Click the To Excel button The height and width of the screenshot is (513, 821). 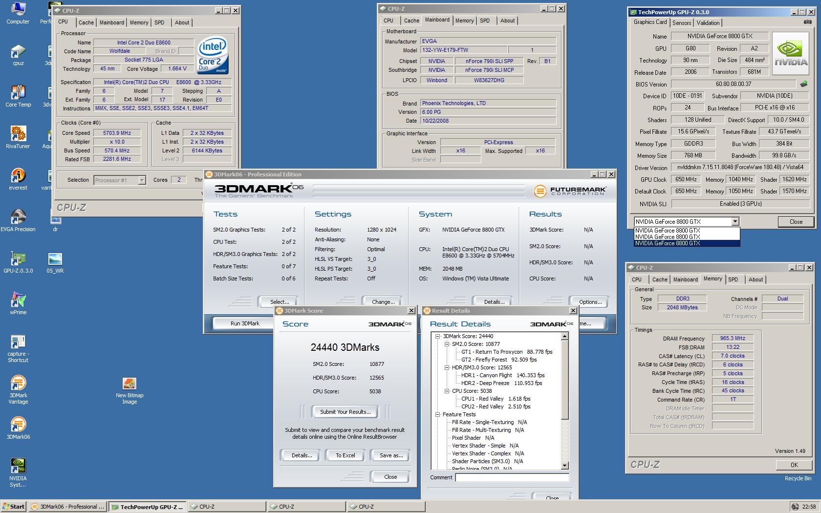346,455
